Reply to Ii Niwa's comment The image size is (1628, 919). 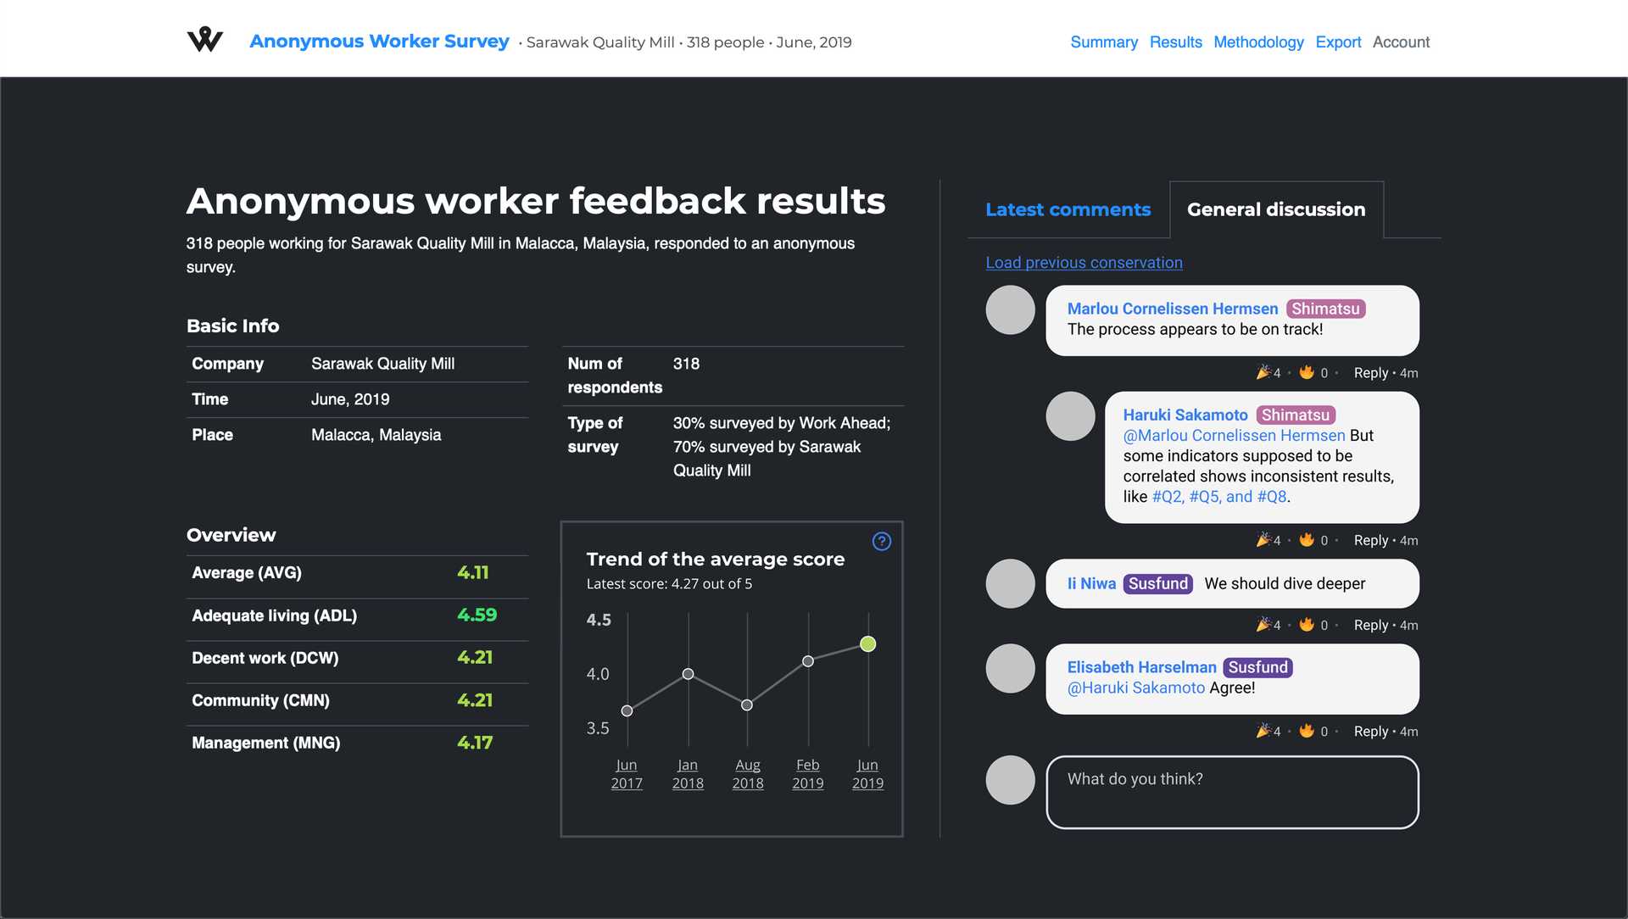point(1370,625)
